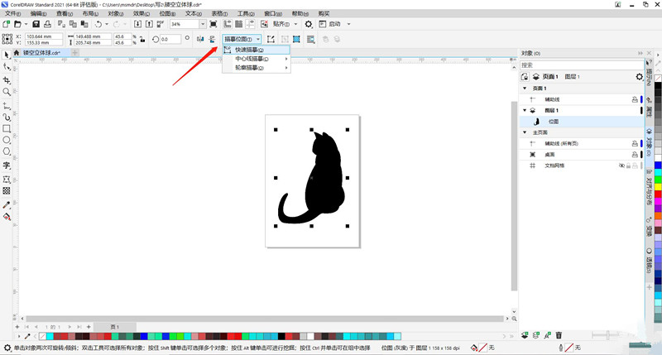
Task: Select the Pick tool in the toolbox
Action: click(x=7, y=54)
